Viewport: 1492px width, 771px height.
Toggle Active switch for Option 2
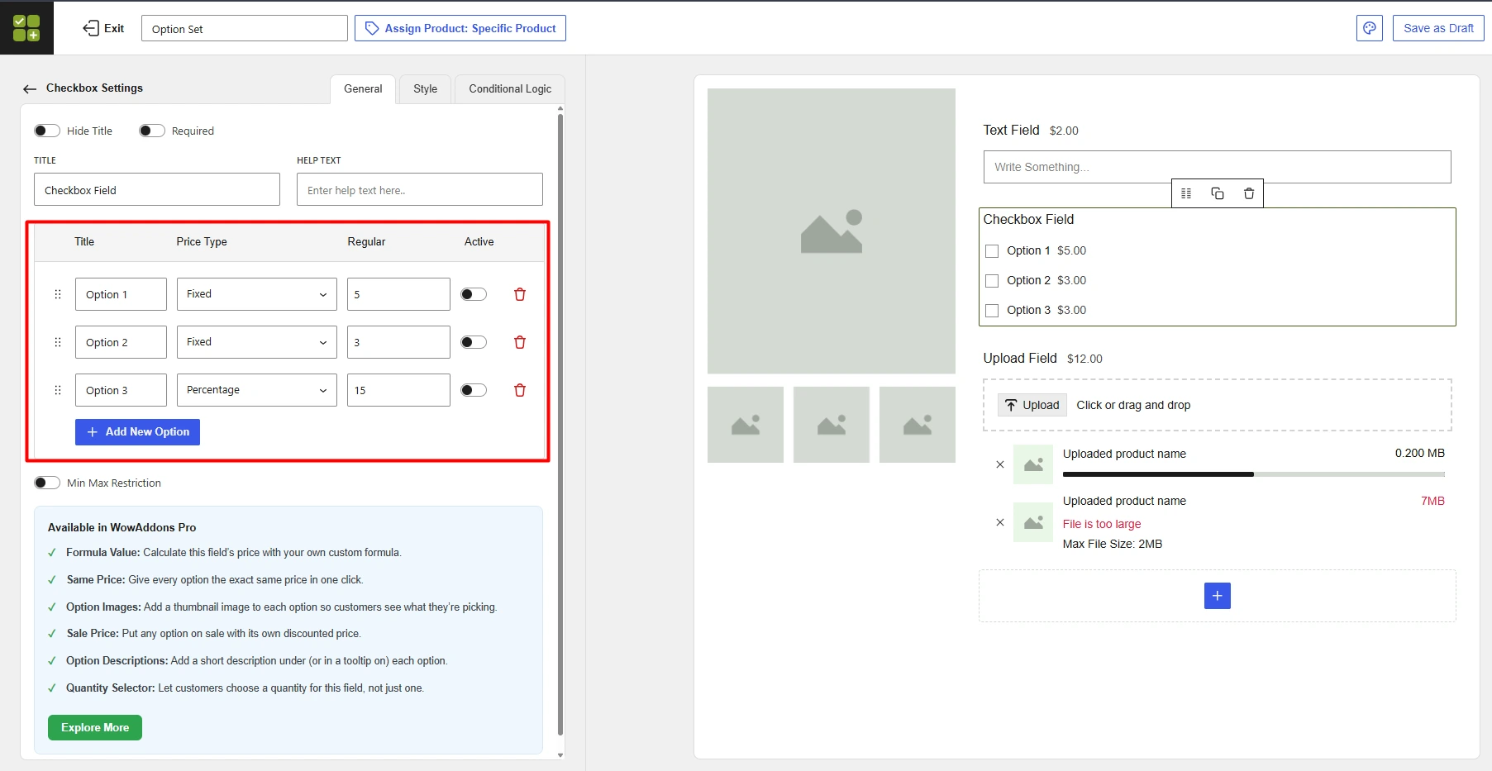(x=474, y=342)
